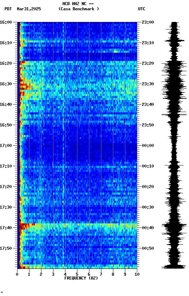Select the 00:20 UTC time label

[x=148, y=187]
